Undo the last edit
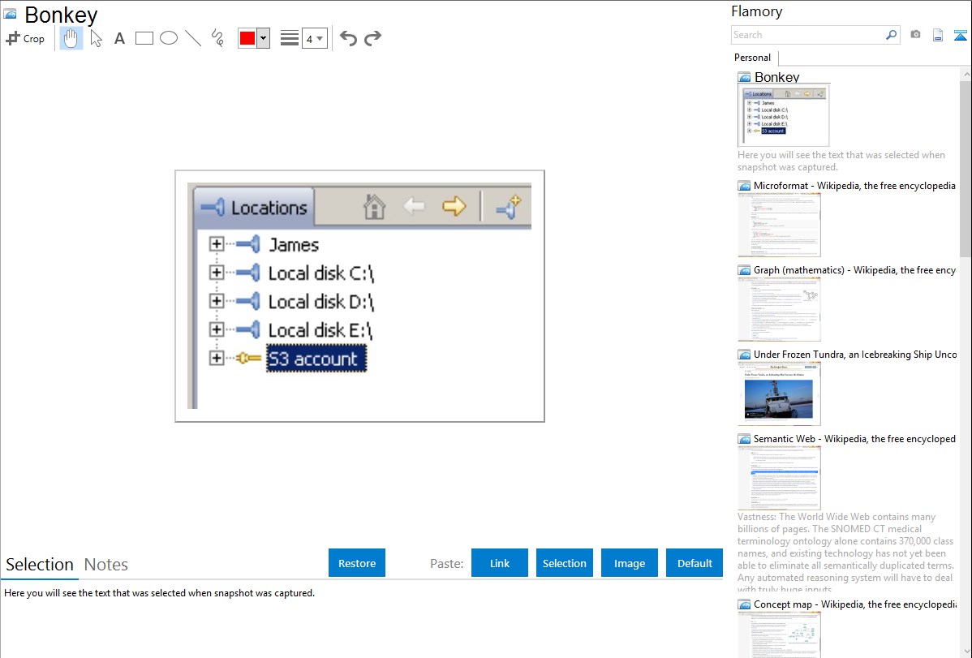 coord(348,38)
